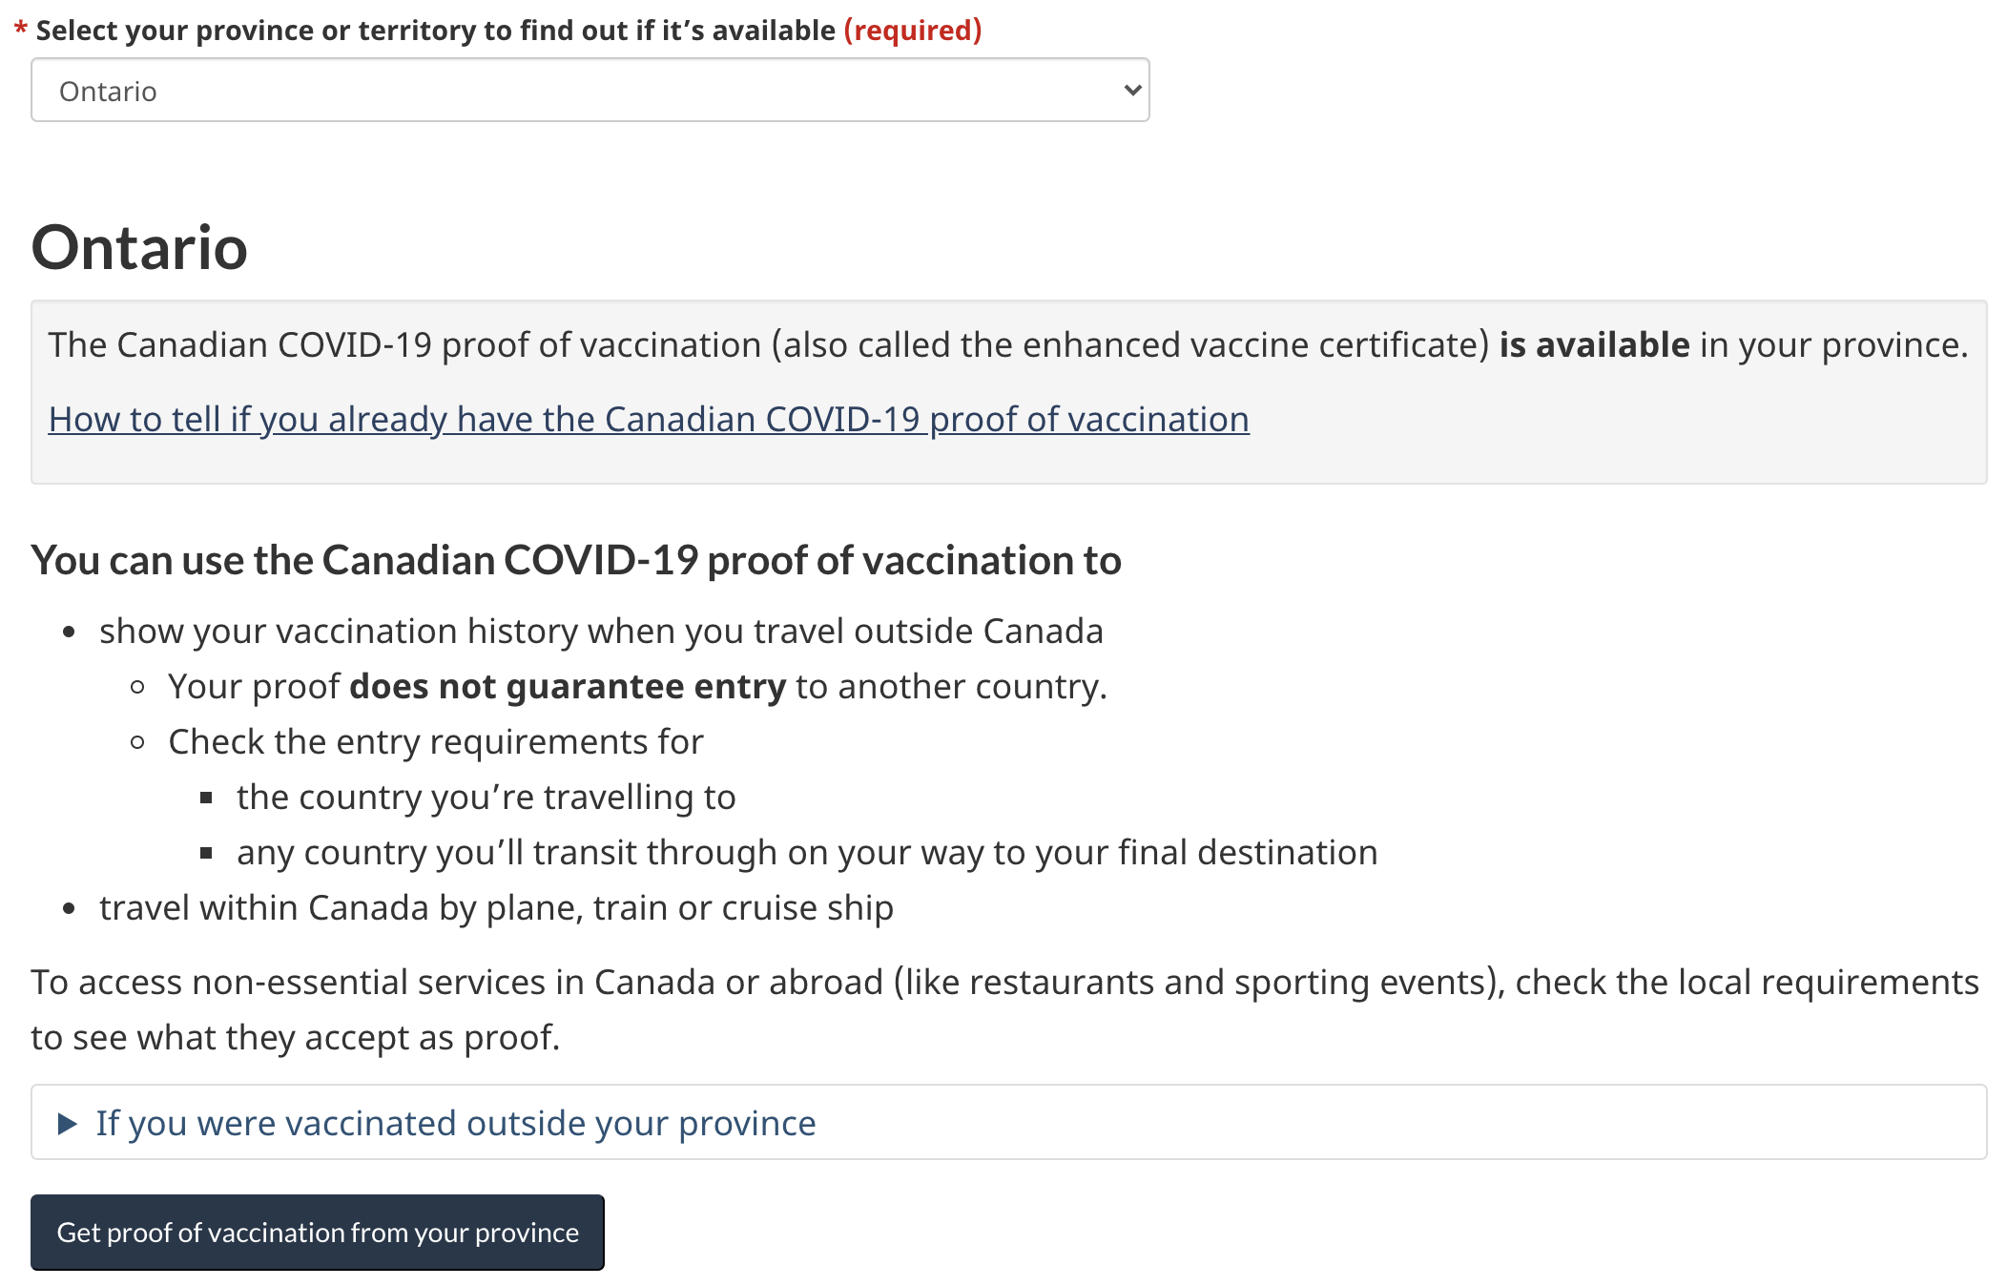Open the province or territory dropdown
The height and width of the screenshot is (1286, 2007).
pos(590,91)
